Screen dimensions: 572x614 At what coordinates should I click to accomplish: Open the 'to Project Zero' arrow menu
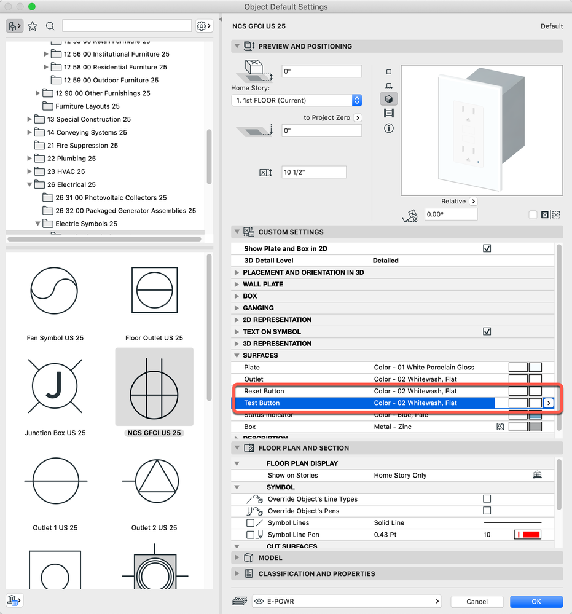[x=358, y=117]
